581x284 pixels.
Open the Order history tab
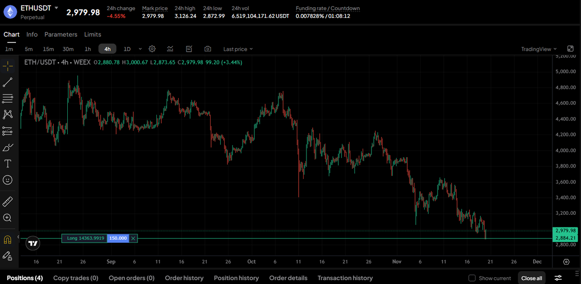(184, 278)
